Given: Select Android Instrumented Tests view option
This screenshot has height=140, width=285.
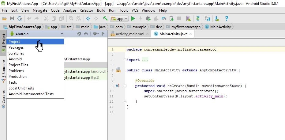Looking at the screenshot, I should 31,94.
